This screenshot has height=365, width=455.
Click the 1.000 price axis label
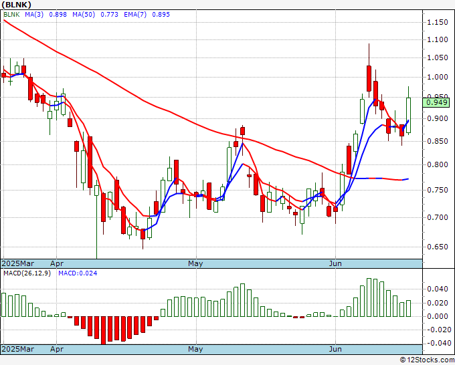[438, 77]
